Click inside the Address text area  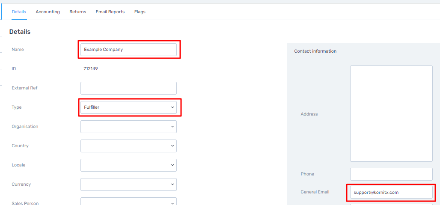pos(391,113)
